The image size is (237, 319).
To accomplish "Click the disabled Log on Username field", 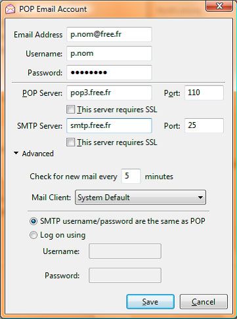I will click(125, 251).
